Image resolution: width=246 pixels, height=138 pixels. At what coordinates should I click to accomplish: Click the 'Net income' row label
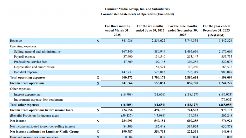click(18, 121)
